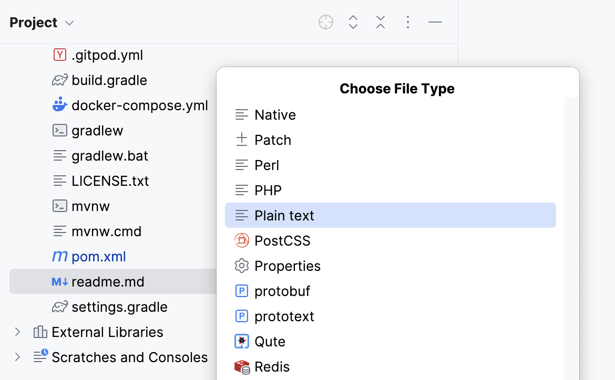Open the Project tool window options menu
Viewport: 615px width, 380px height.
[407, 22]
